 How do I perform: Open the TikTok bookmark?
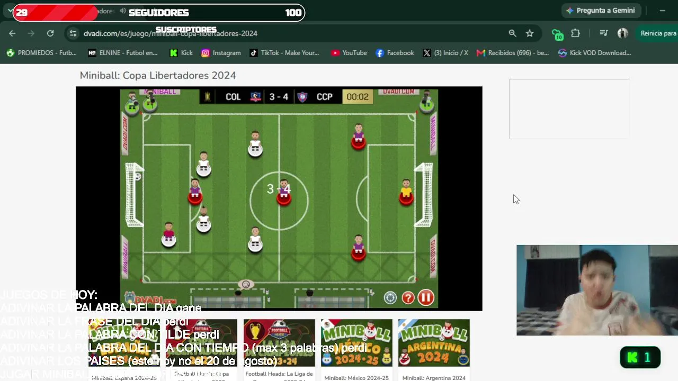pos(284,53)
